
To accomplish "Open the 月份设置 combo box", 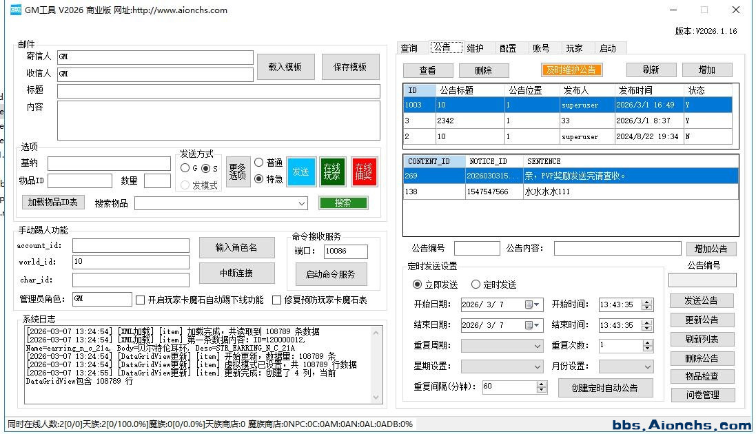I will (x=647, y=366).
